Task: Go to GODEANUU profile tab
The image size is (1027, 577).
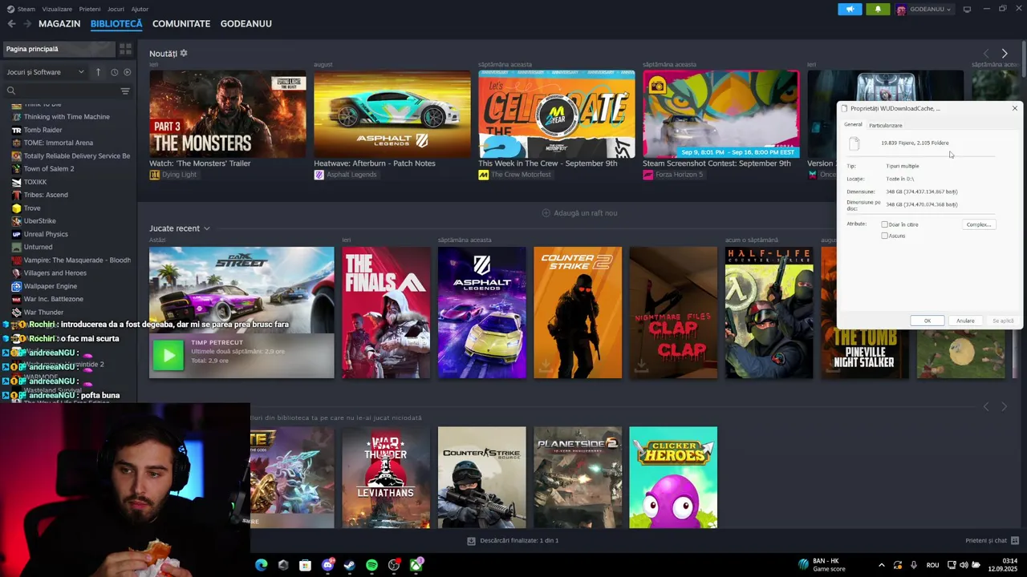Action: (x=246, y=24)
